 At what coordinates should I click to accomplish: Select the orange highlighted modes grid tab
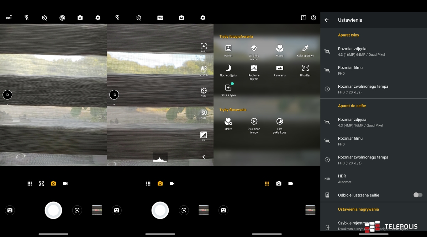click(267, 184)
